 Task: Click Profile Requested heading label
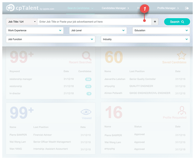coord(175,117)
